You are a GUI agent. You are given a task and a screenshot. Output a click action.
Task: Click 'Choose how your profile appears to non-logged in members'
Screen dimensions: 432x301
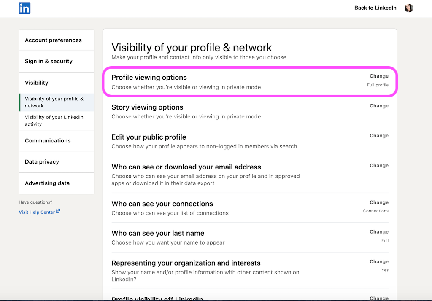pos(204,147)
